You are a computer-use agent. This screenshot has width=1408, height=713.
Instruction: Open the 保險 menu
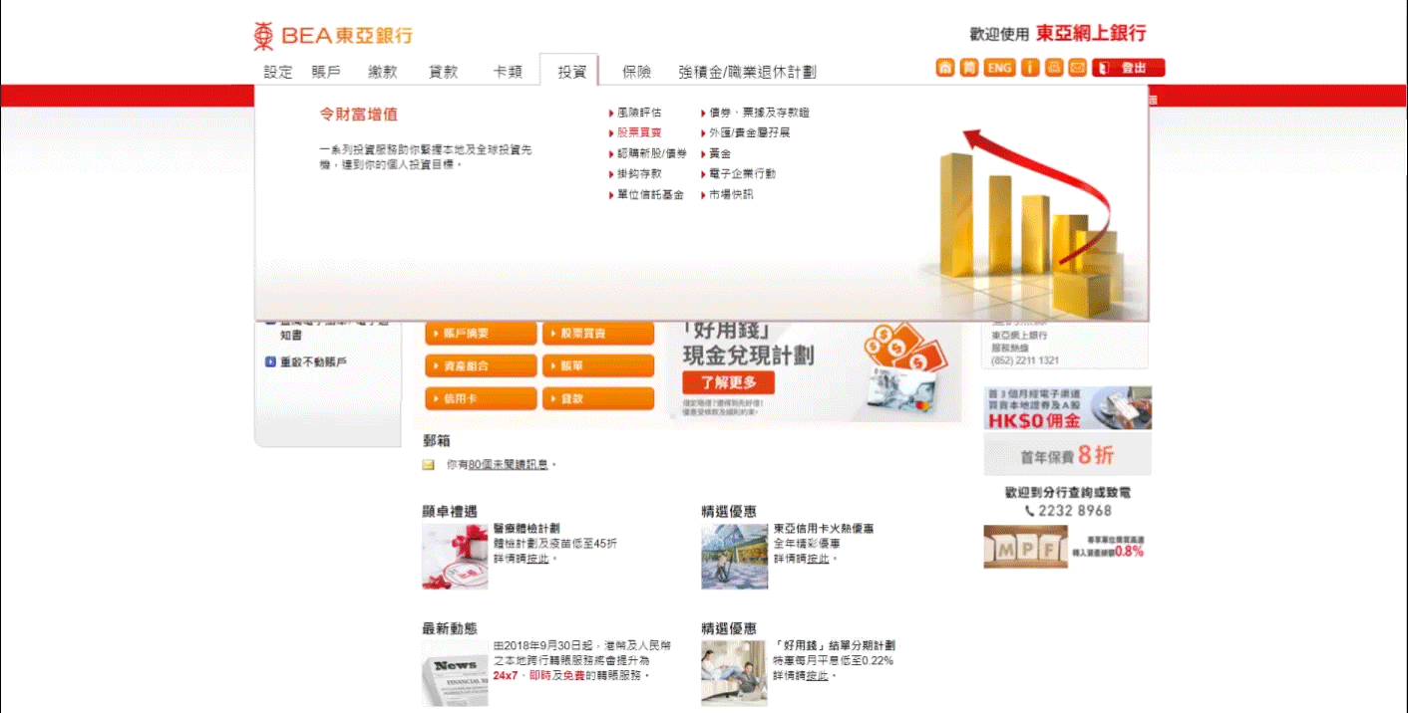[636, 72]
